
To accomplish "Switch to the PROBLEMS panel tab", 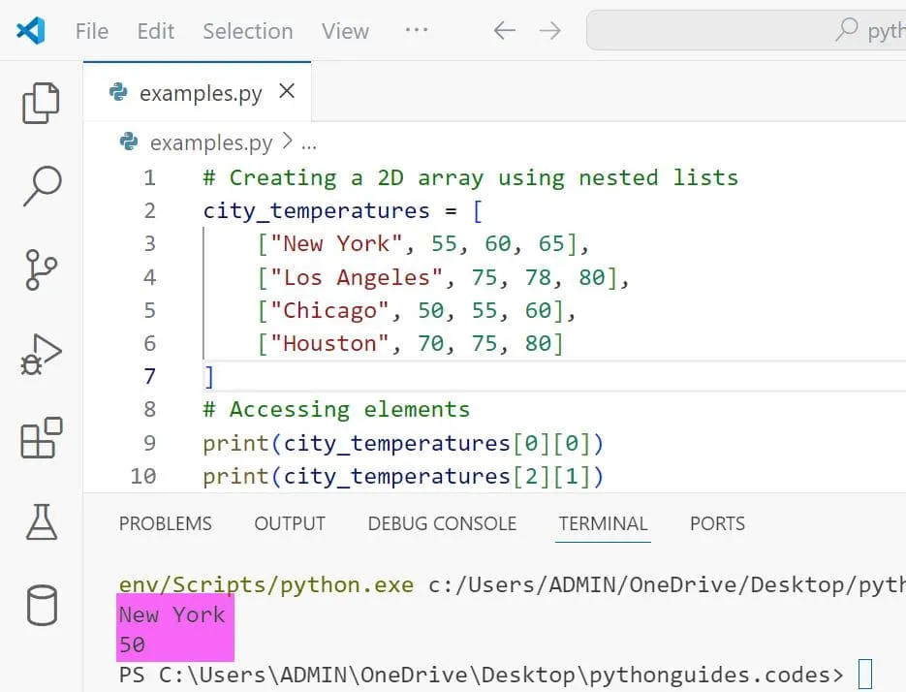I will click(x=165, y=523).
